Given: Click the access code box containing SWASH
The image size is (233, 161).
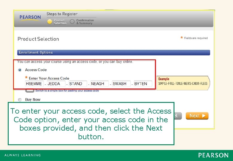Looking at the screenshot, I should click(121, 84).
